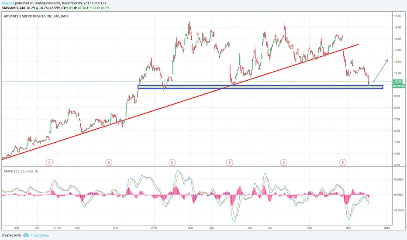This screenshot has width=407, height=240.
Task: Click the 16.00 price axis label
Action: coord(398,16)
